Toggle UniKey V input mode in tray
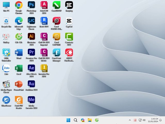Screen dimensions: 165x124 135,120
